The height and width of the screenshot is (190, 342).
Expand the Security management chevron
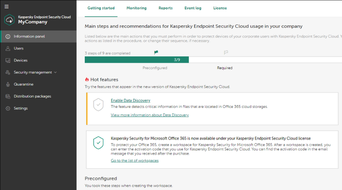55,73
